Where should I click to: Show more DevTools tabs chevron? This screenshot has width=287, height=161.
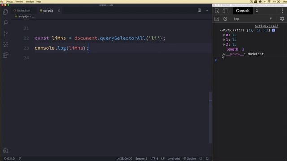pos(257,11)
